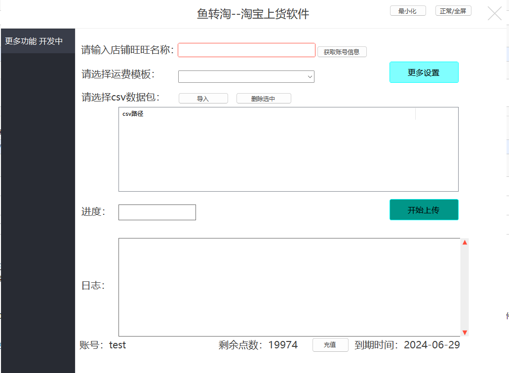Viewport: 509px width, 373px height.
Task: Open 更多功能 开发中 sidebar item
Action: 38,41
